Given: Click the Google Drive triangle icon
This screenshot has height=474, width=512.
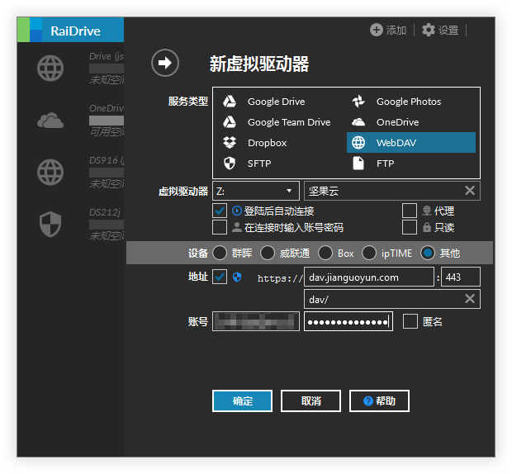Looking at the screenshot, I should [x=230, y=102].
